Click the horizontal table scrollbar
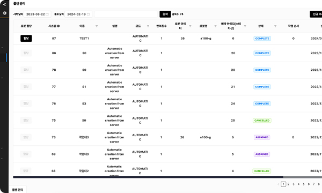The image size is (322, 193). point(148,177)
